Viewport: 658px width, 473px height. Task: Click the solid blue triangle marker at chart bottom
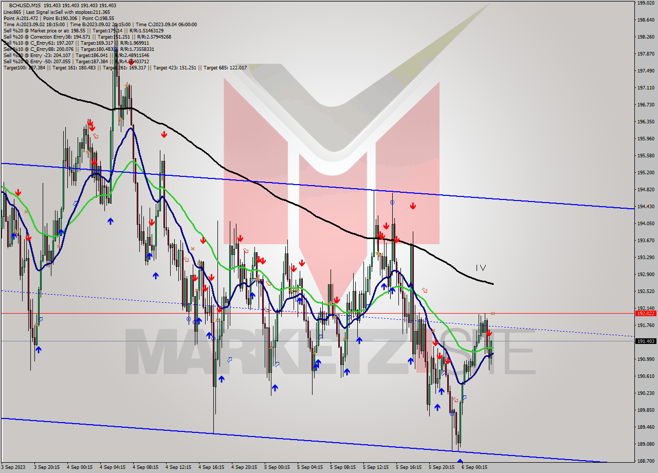pos(460,461)
